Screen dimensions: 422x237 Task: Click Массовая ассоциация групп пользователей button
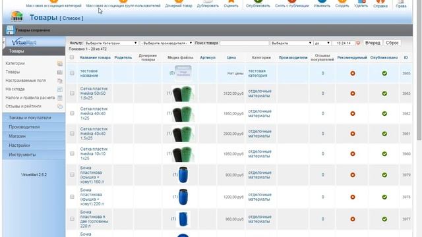pos(123,4)
